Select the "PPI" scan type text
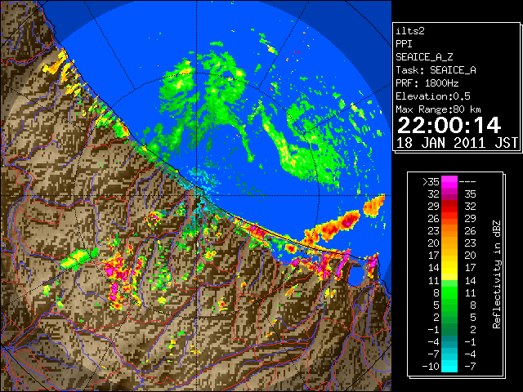 [x=404, y=44]
